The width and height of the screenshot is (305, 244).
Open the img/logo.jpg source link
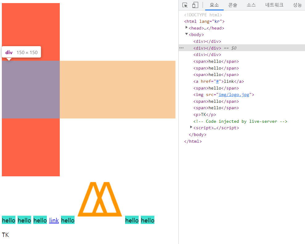234,95
